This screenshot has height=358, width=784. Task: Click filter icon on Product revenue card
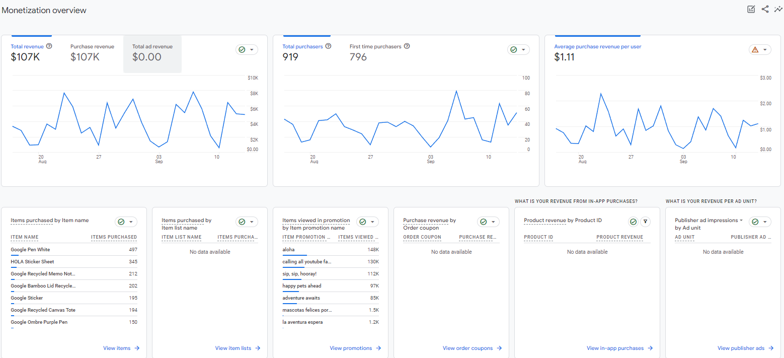click(645, 222)
